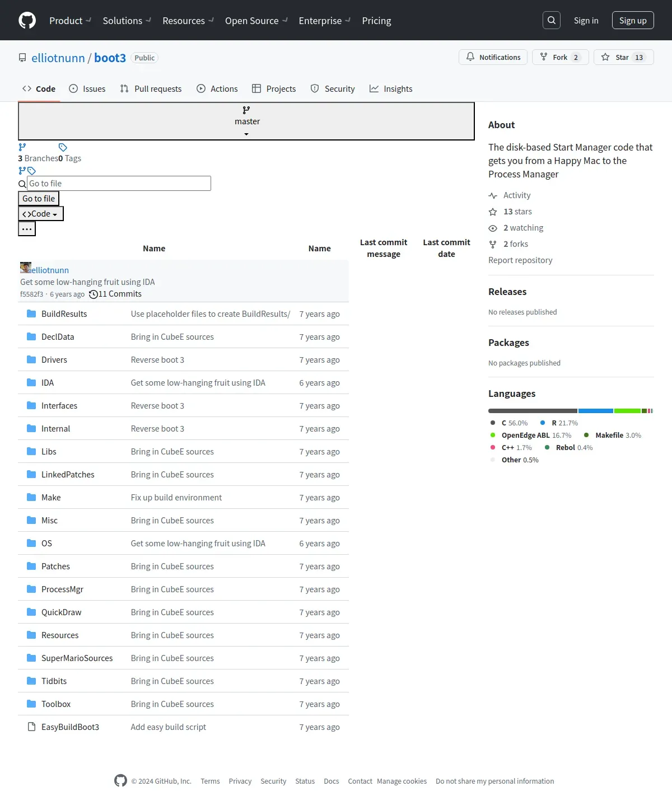
Task: Expand the Open Source menu
Action: pyautogui.click(x=256, y=21)
